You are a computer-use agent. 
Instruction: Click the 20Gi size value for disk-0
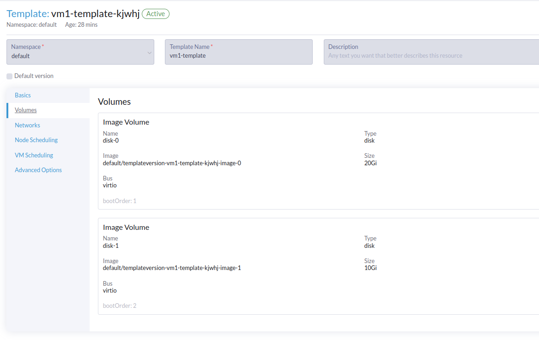click(x=370, y=163)
